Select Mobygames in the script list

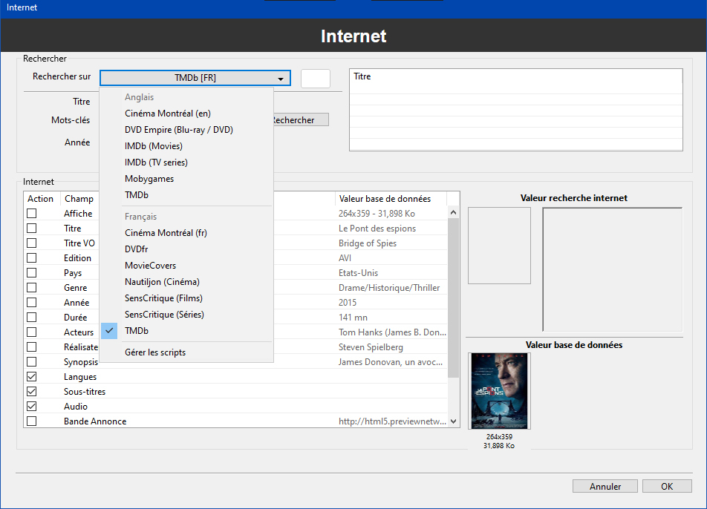tap(149, 179)
